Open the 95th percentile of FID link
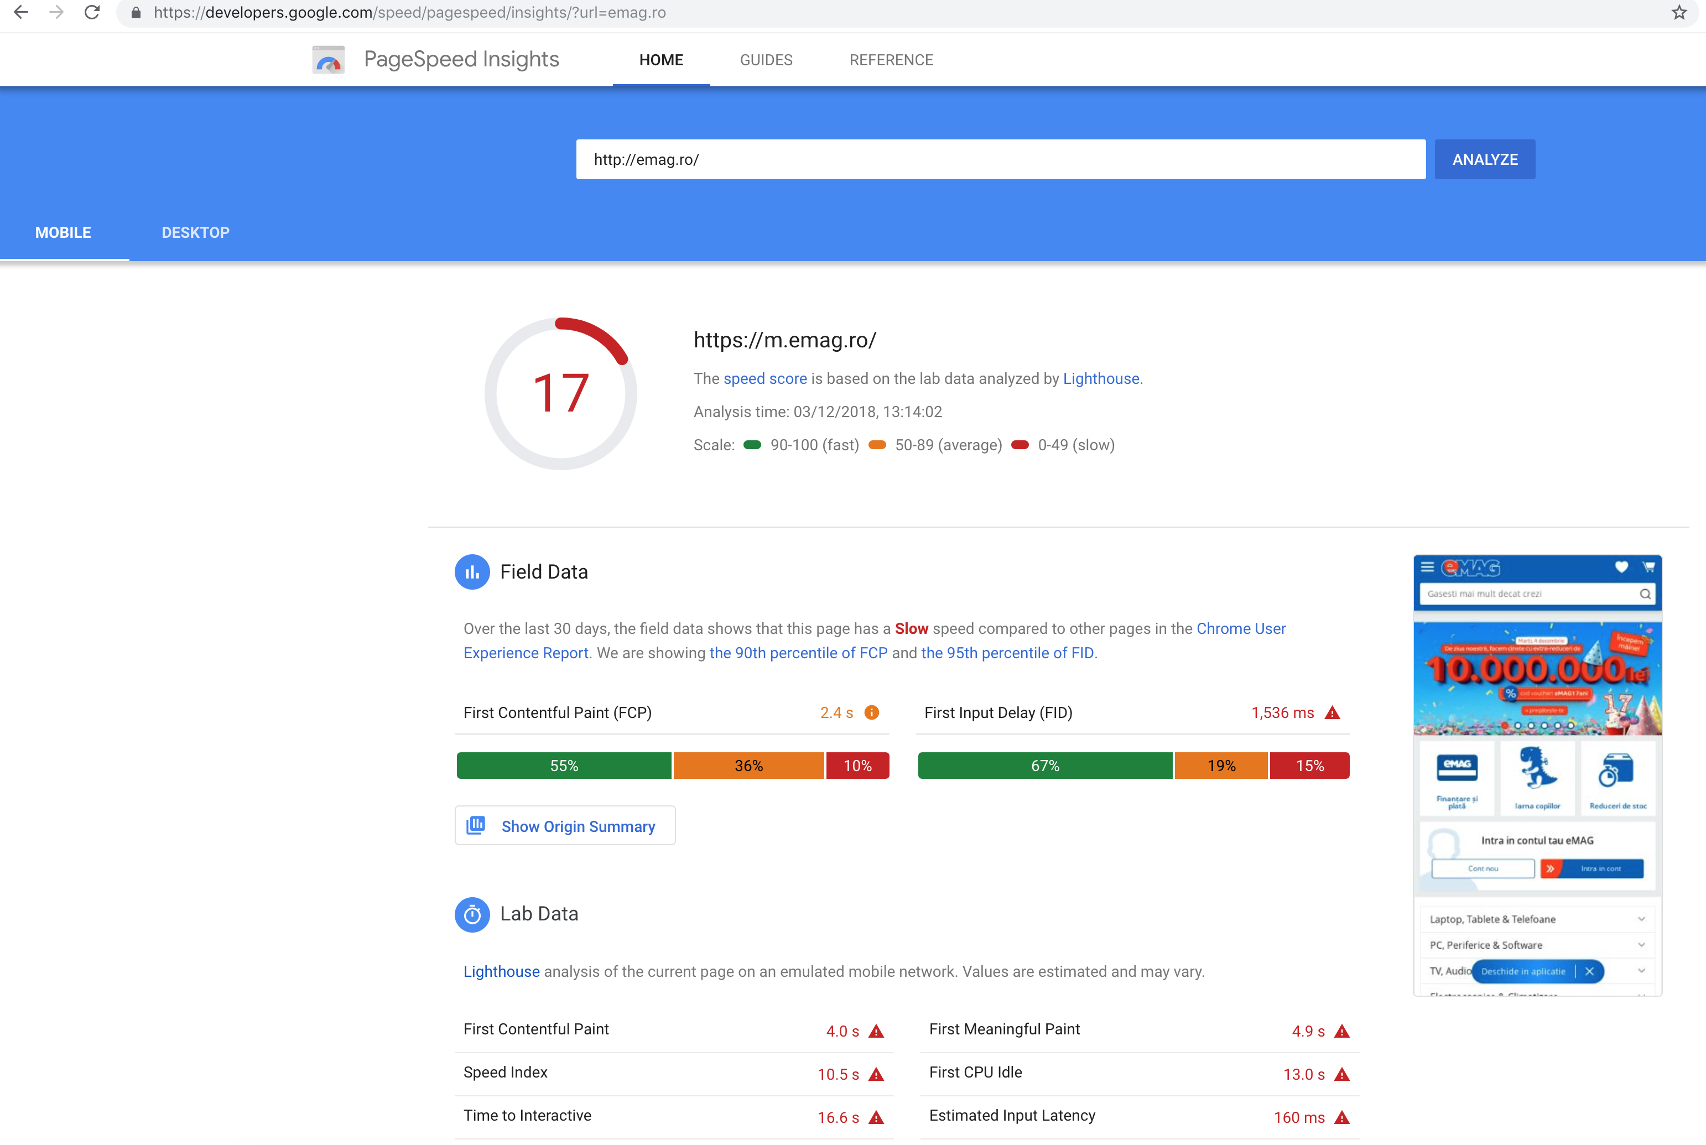Image resolution: width=1706 pixels, height=1145 pixels. (1007, 653)
